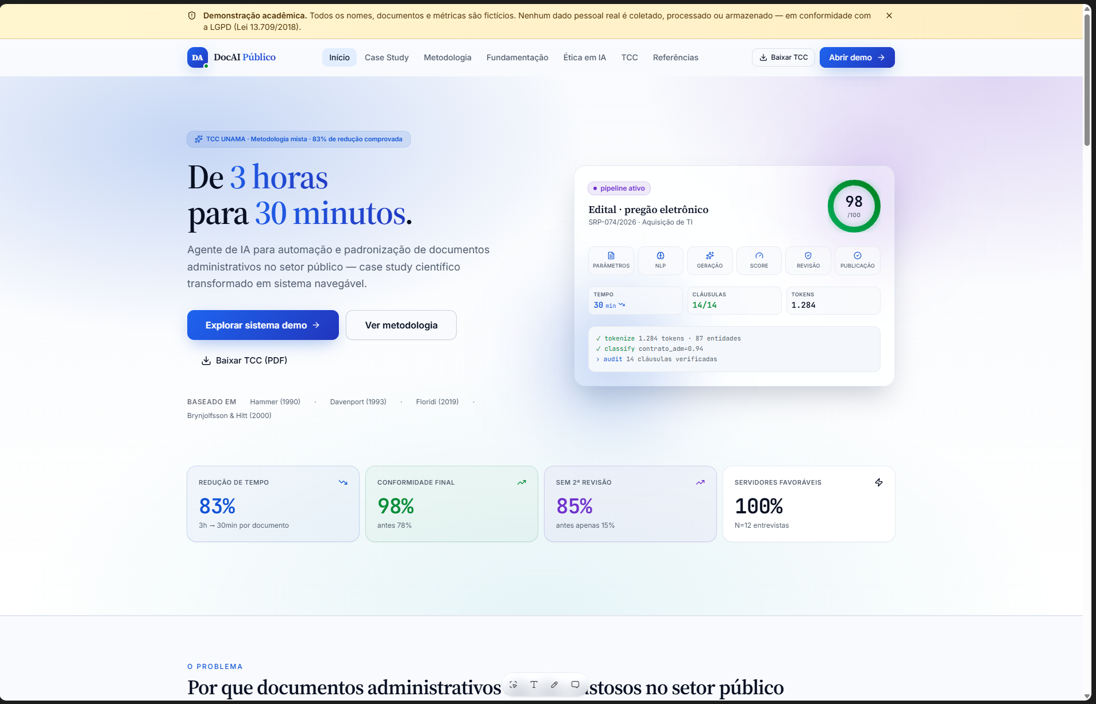Open the Referências nav item

point(676,57)
